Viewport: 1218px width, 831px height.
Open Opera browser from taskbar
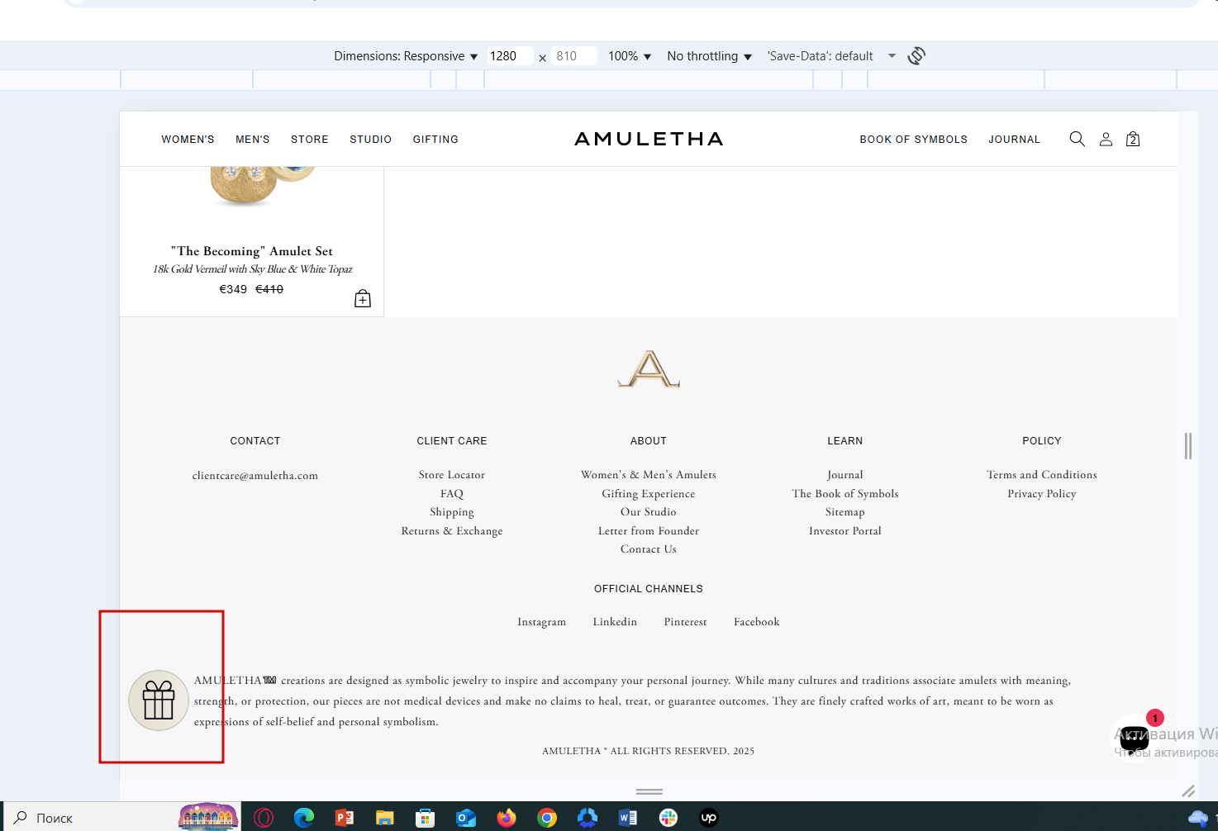[264, 818]
